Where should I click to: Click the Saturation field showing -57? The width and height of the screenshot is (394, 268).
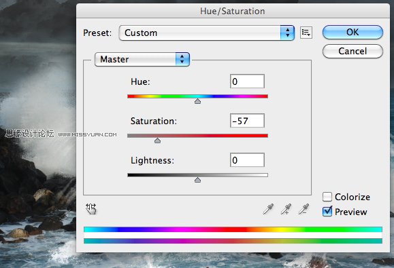247,121
